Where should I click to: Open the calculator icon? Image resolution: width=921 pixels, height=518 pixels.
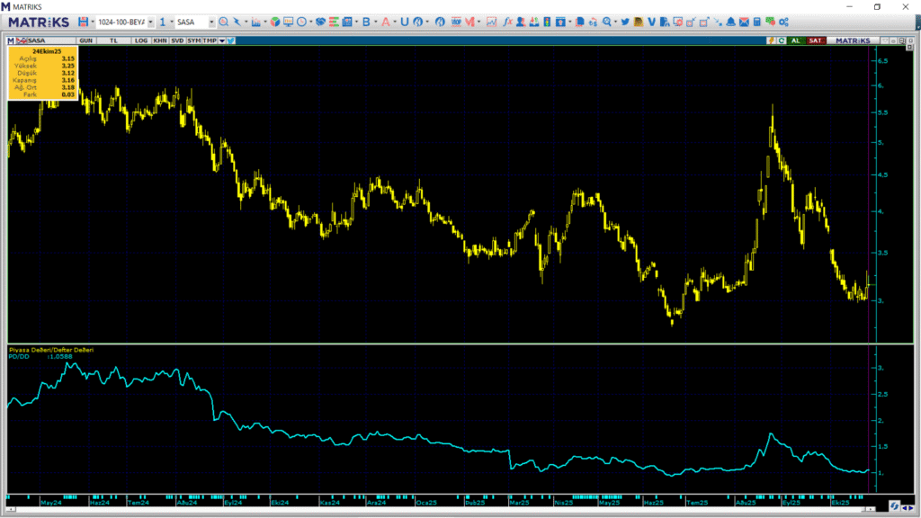[x=757, y=22]
